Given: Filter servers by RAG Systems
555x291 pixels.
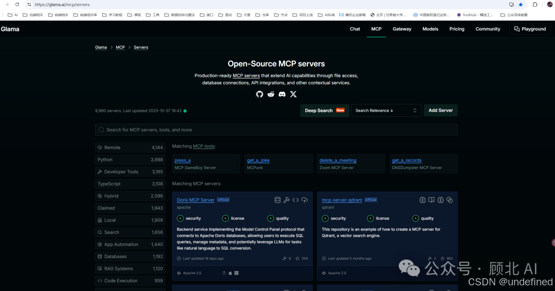Looking at the screenshot, I should (x=130, y=269).
